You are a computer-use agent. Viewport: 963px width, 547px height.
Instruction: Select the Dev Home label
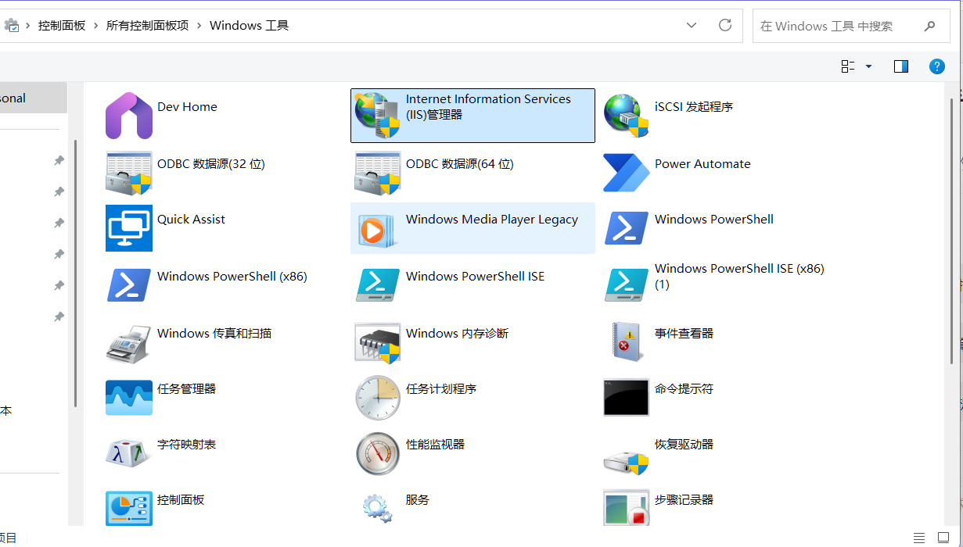coord(188,107)
